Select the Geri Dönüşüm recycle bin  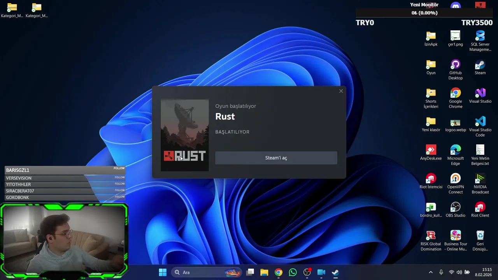[480, 241]
